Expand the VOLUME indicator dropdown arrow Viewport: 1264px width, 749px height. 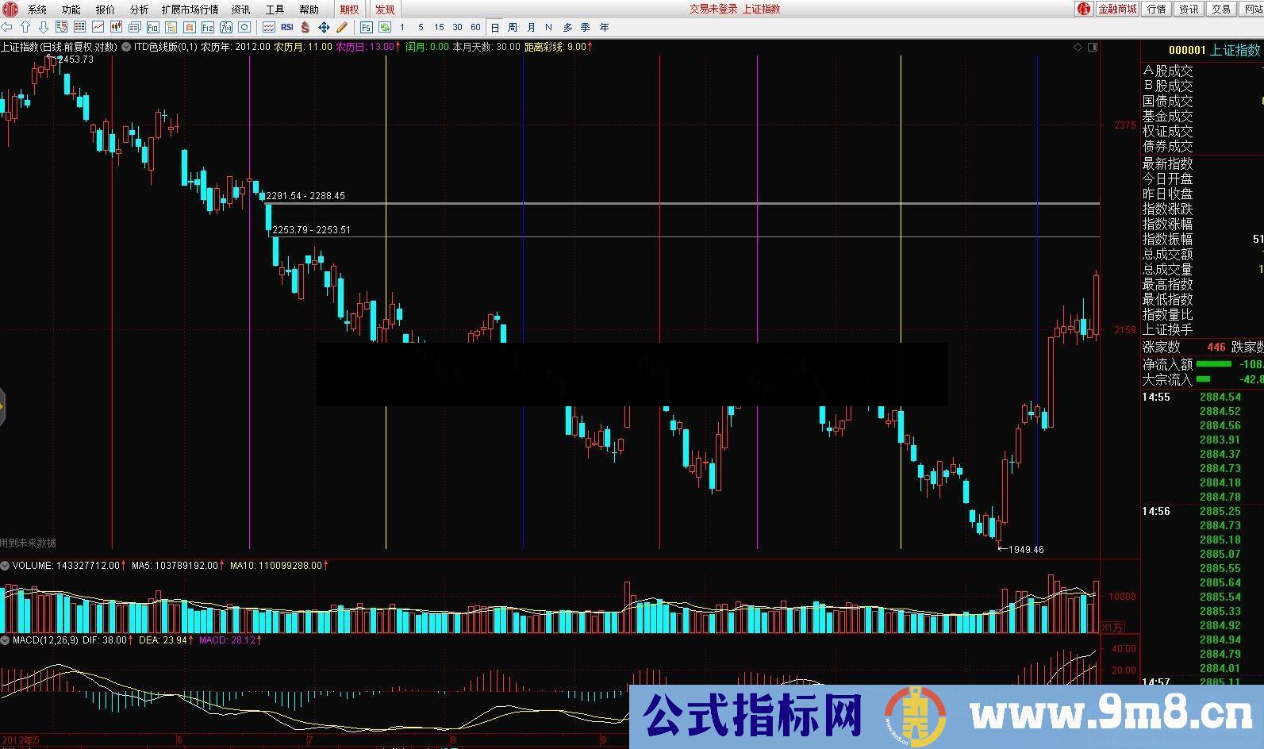[x=6, y=566]
